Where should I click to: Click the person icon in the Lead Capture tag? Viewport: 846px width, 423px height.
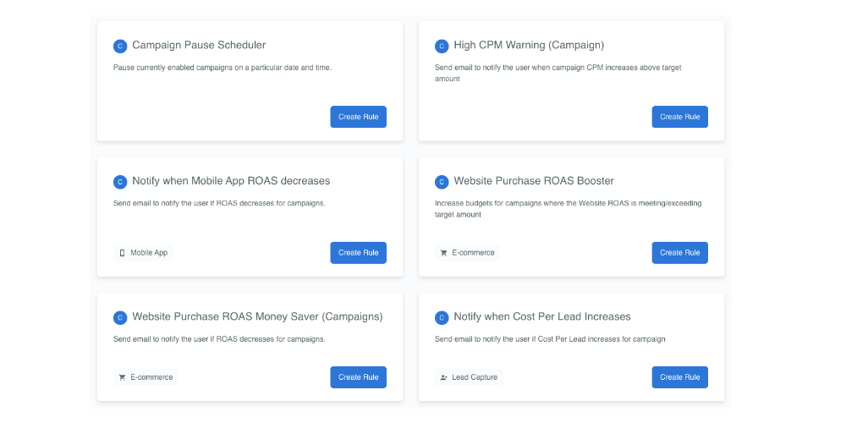pyautogui.click(x=443, y=377)
